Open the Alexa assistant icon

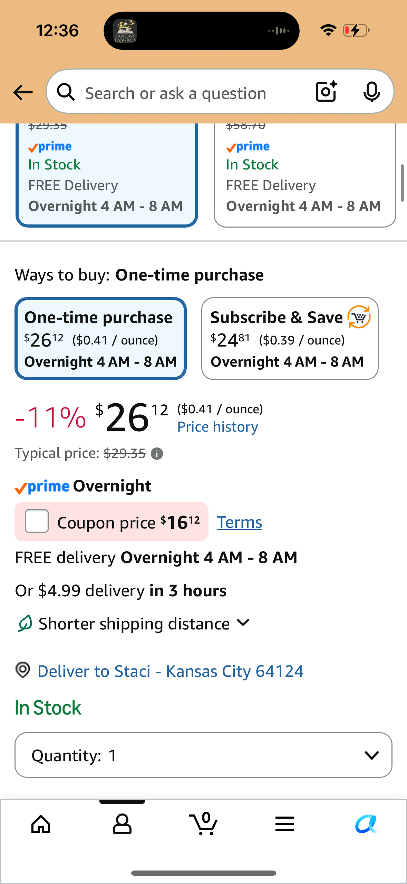click(366, 824)
